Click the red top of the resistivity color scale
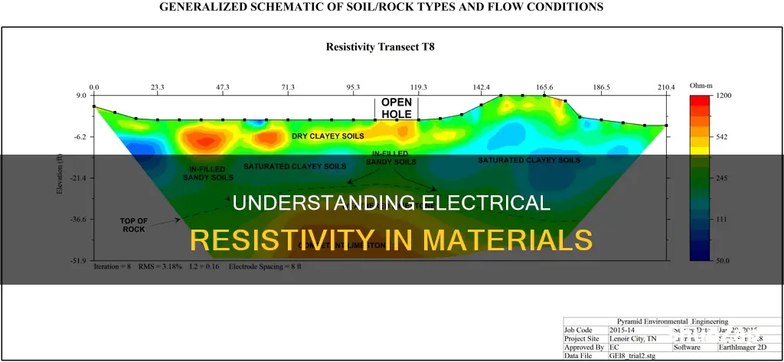The height and width of the screenshot is (362, 784). [x=700, y=99]
